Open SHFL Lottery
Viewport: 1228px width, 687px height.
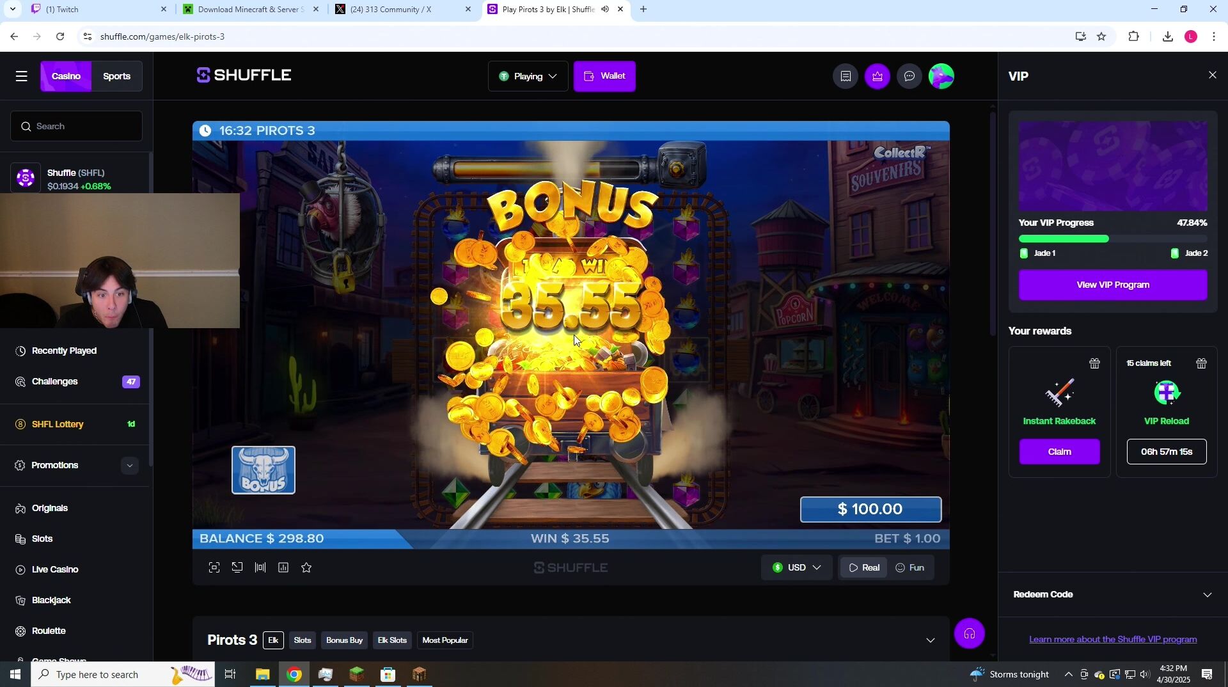58,425
